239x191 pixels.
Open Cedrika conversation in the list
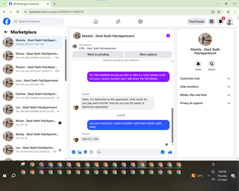33,96
